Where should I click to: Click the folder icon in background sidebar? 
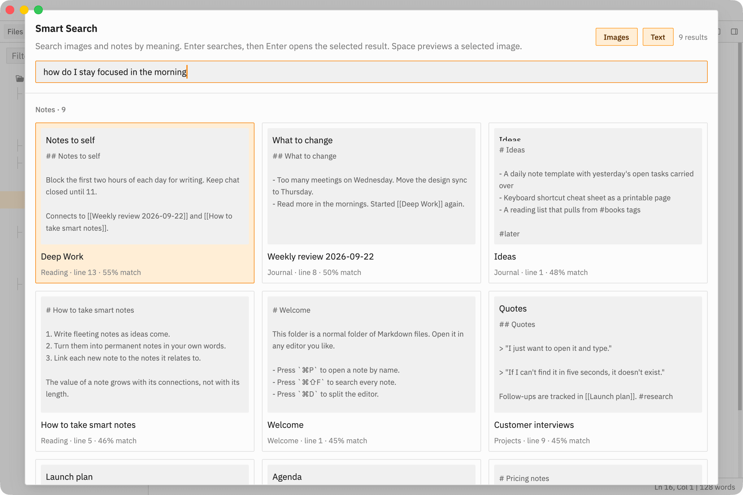(x=20, y=78)
